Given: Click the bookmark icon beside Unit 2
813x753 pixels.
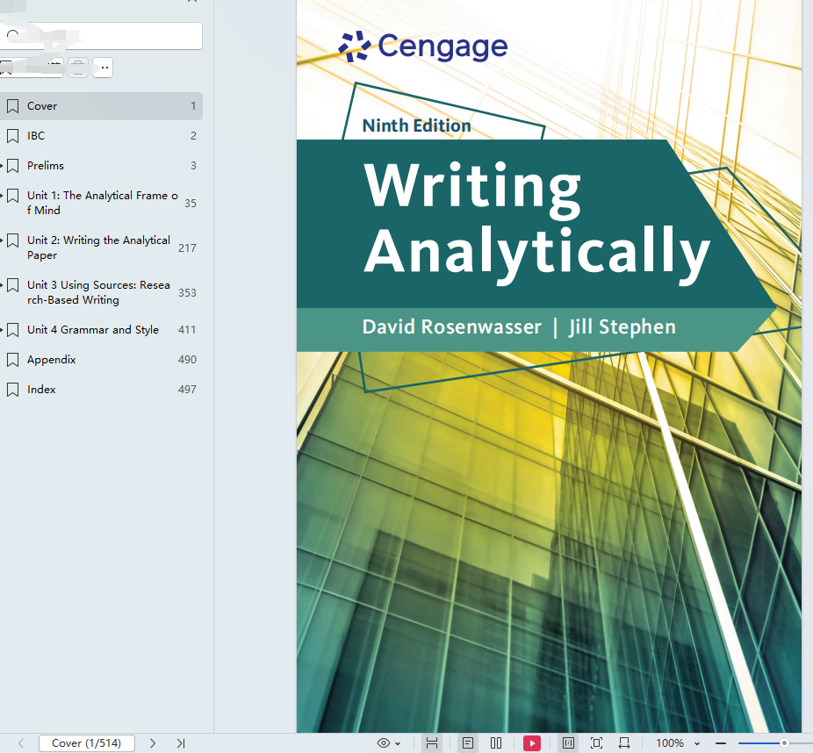Looking at the screenshot, I should click(13, 240).
